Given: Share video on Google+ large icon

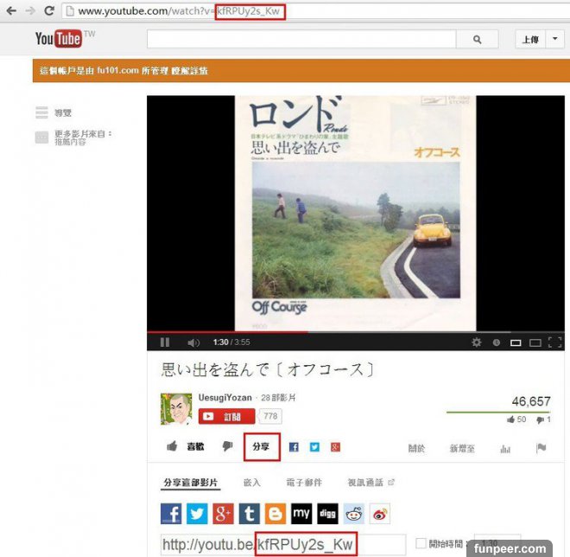Looking at the screenshot, I should [224, 514].
